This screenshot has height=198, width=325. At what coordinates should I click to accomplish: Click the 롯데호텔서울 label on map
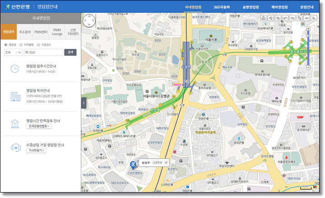pyautogui.click(x=262, y=75)
